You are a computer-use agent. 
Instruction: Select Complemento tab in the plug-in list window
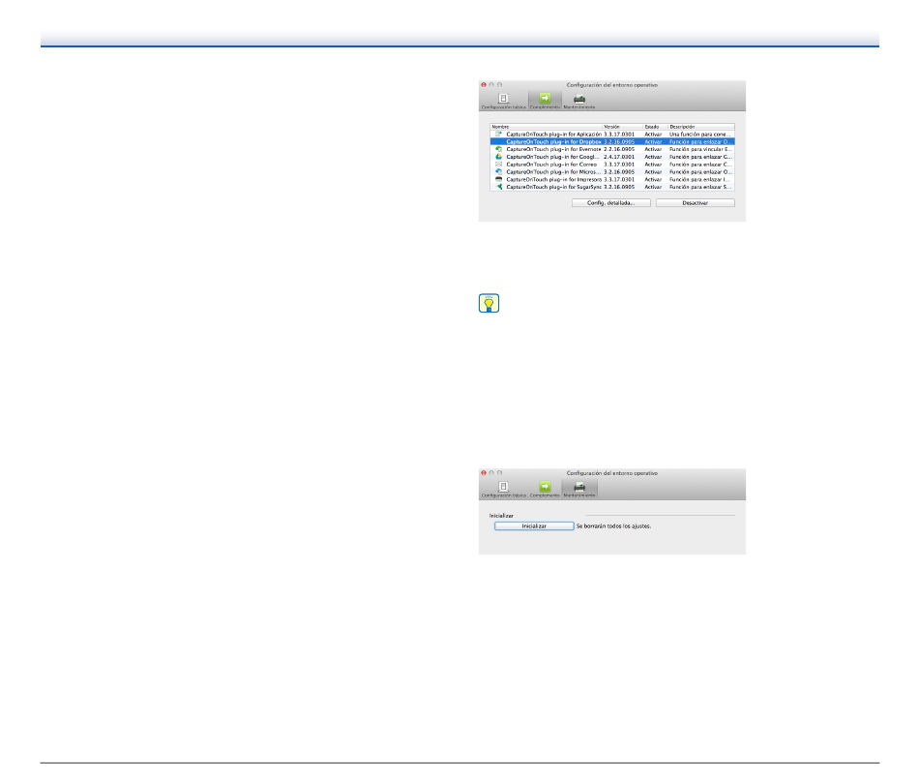(x=545, y=101)
